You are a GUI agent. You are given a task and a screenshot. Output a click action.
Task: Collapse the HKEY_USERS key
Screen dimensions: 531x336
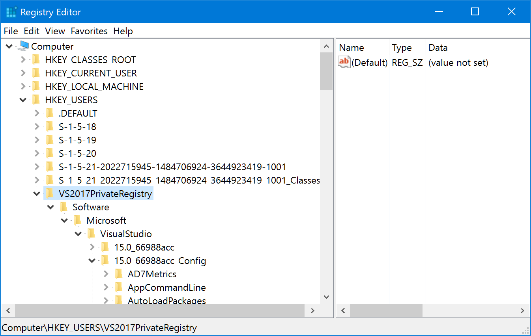[23, 100]
